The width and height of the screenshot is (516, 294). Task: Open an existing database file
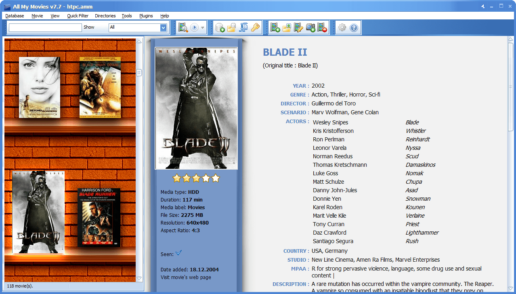231,27
